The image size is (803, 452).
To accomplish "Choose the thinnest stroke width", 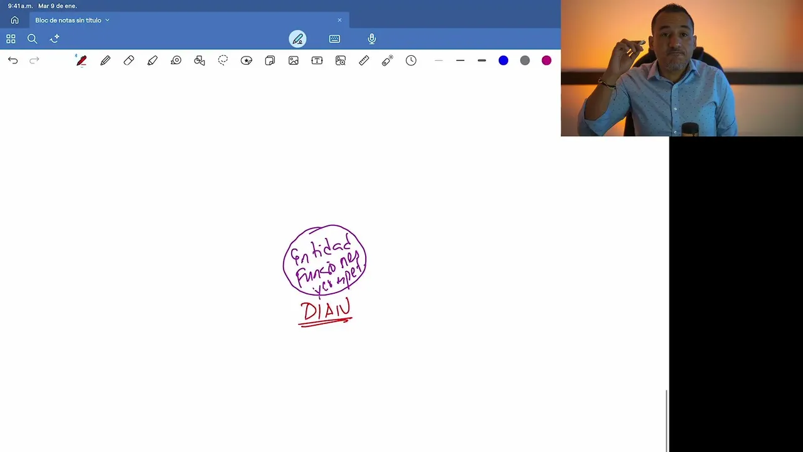I will (x=439, y=60).
